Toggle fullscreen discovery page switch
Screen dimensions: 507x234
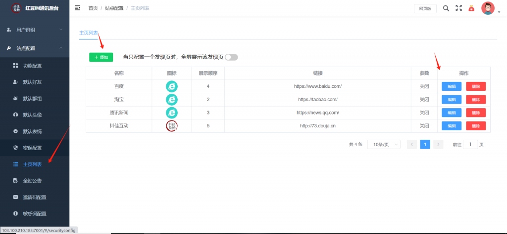pos(231,57)
